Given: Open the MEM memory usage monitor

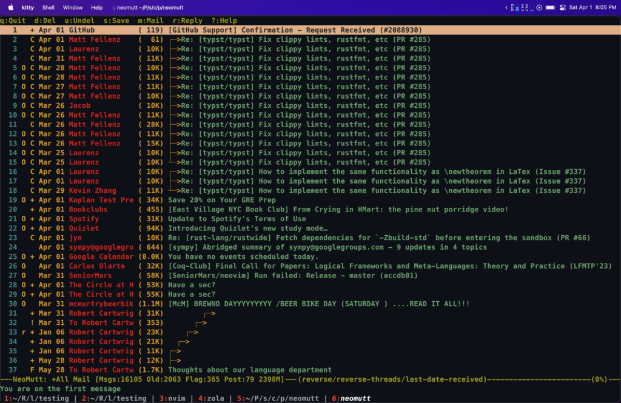Looking at the screenshot, I should coord(515,7).
